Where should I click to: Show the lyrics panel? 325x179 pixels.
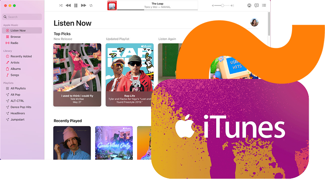point(256,5)
